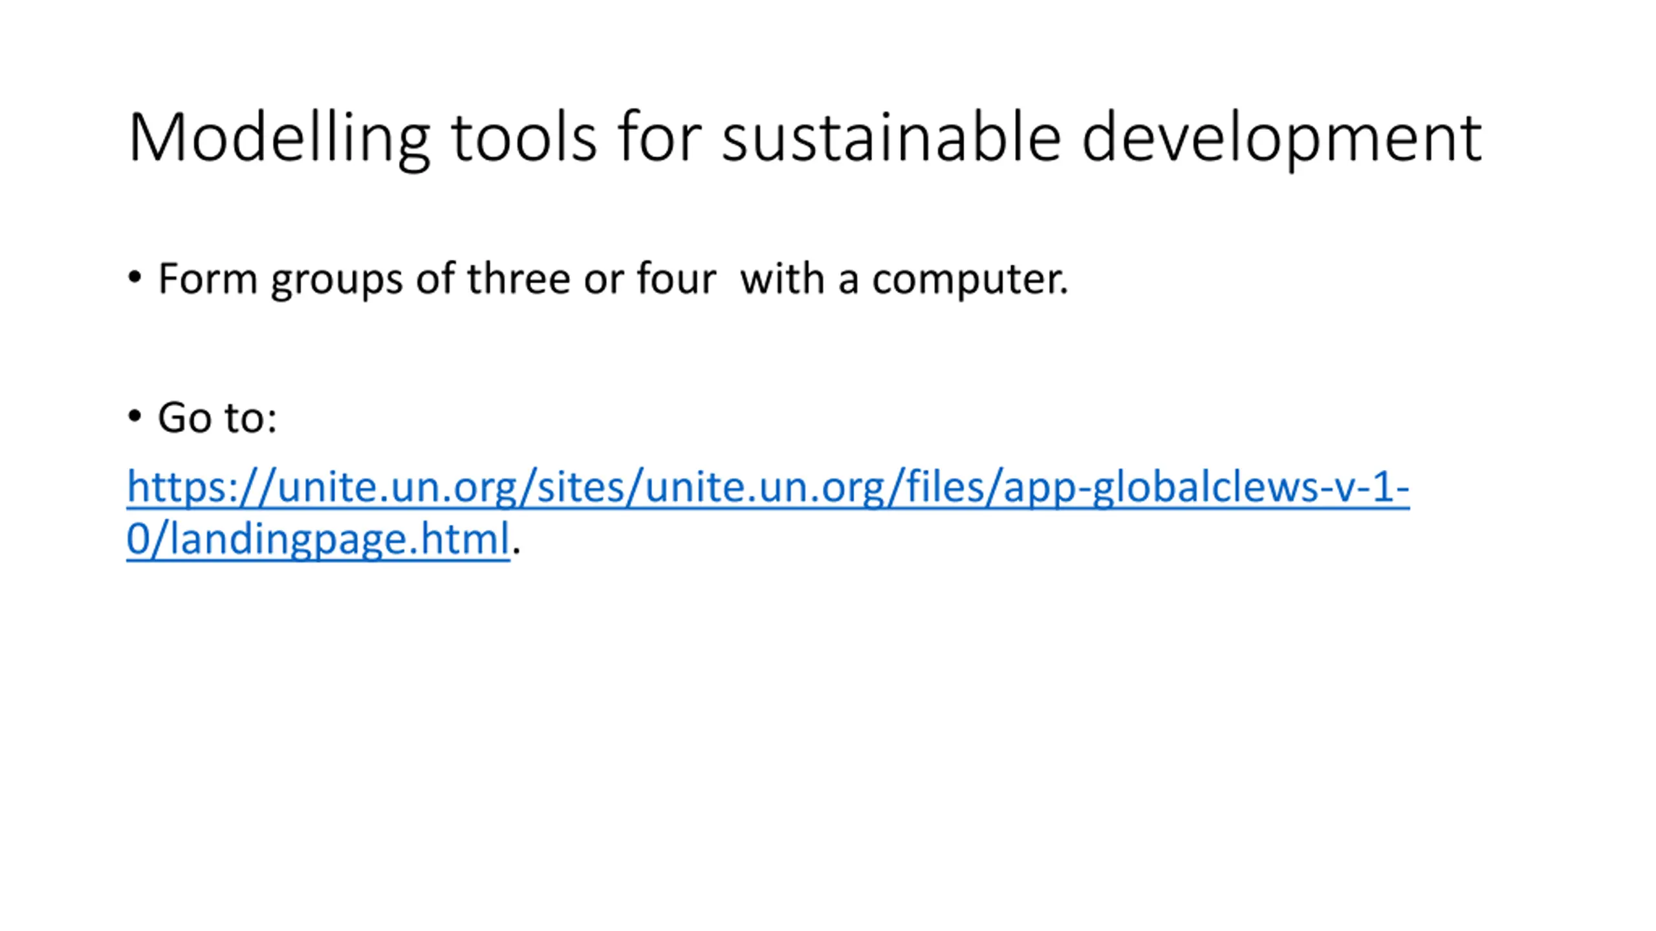Click the word "Modelling" in the title
The height and width of the screenshot is (931, 1656).
click(x=279, y=139)
